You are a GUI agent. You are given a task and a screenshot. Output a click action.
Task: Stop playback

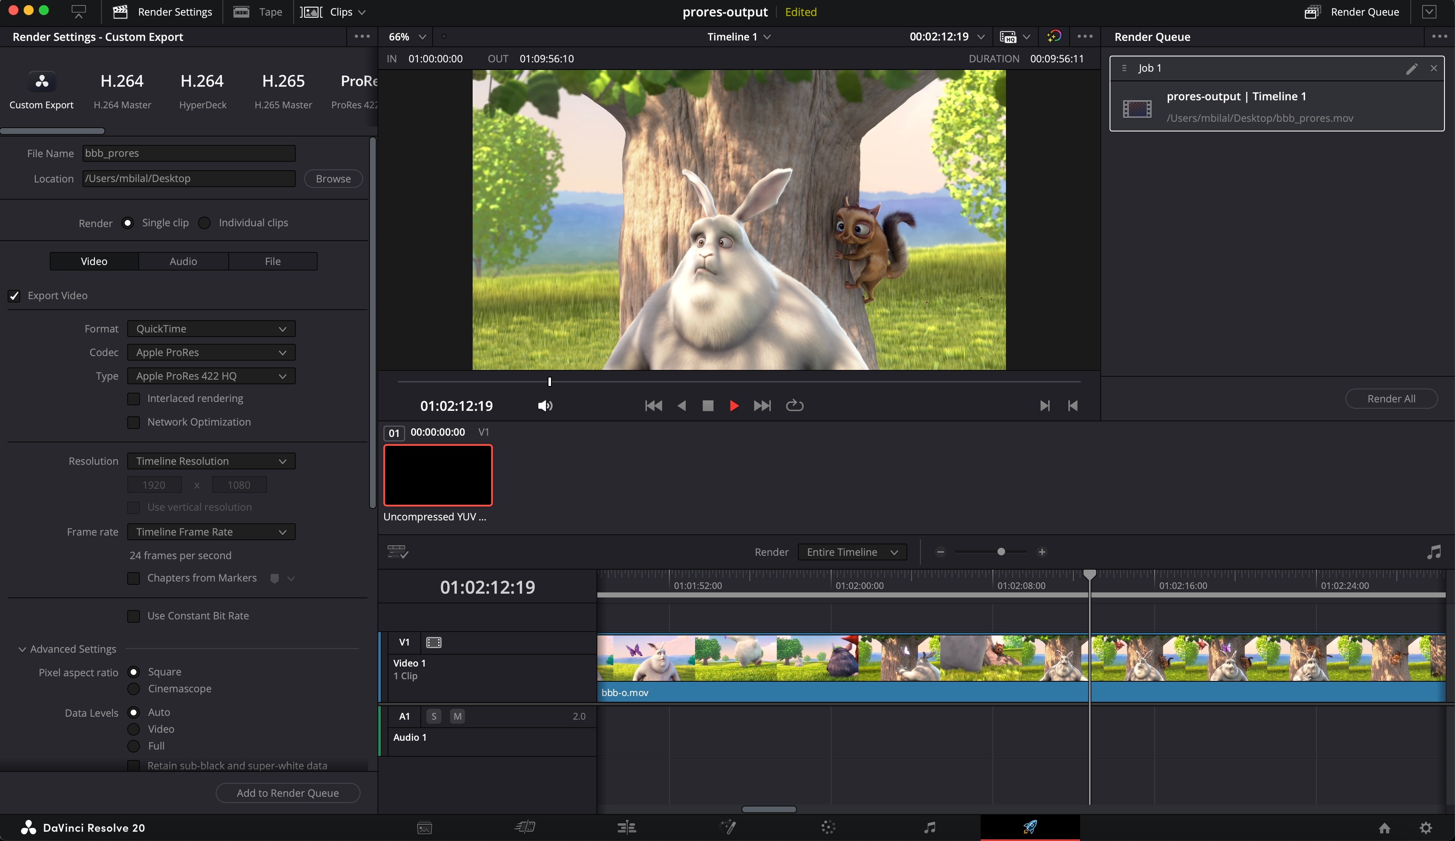(x=708, y=405)
